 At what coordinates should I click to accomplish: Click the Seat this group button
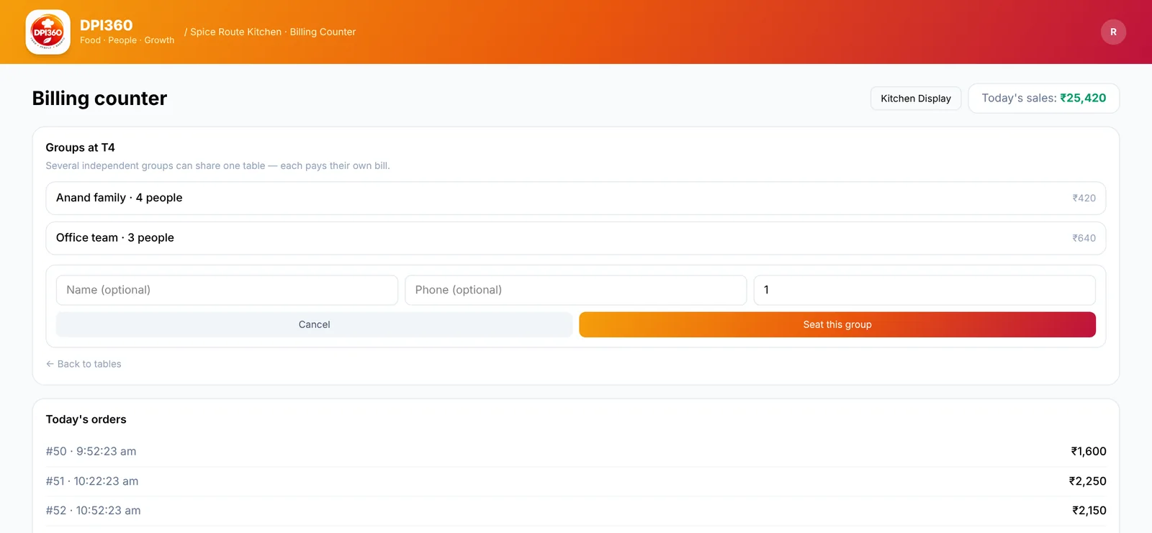coord(837,324)
